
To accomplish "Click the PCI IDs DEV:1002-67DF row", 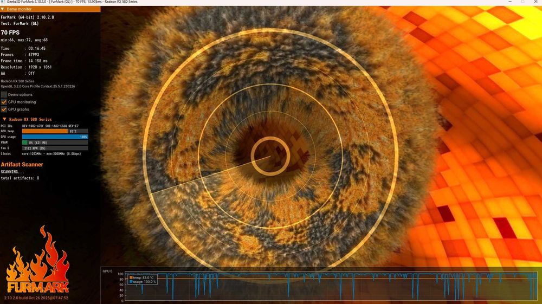I will [x=40, y=126].
